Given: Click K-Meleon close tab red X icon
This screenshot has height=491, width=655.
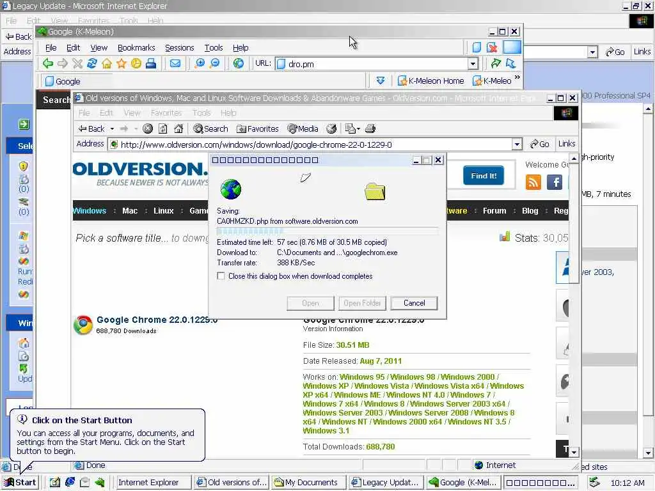Looking at the screenshot, I should [492, 47].
